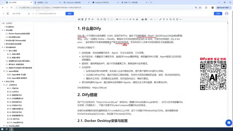Screen dimensions: 233x131
Task: Jump to outline item 6.1.1 开始节点
Action: (13, 88)
